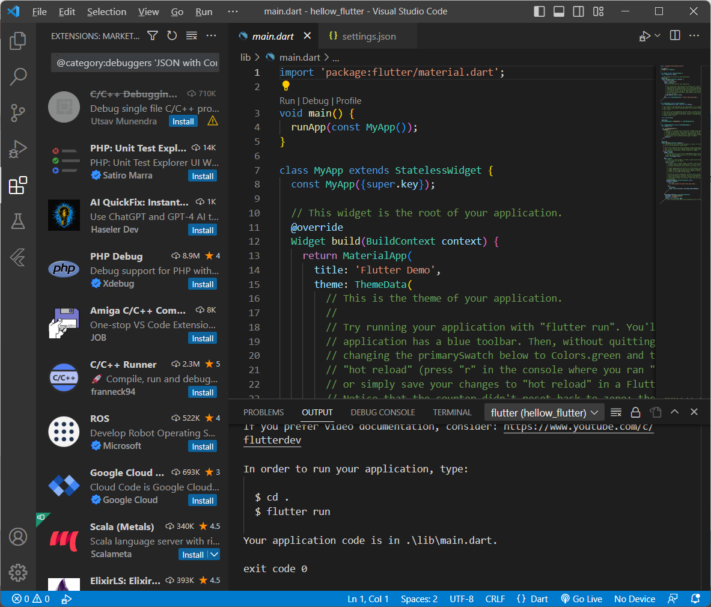Open the lib breadcrumb folder
This screenshot has height=607, width=711.
click(x=245, y=58)
